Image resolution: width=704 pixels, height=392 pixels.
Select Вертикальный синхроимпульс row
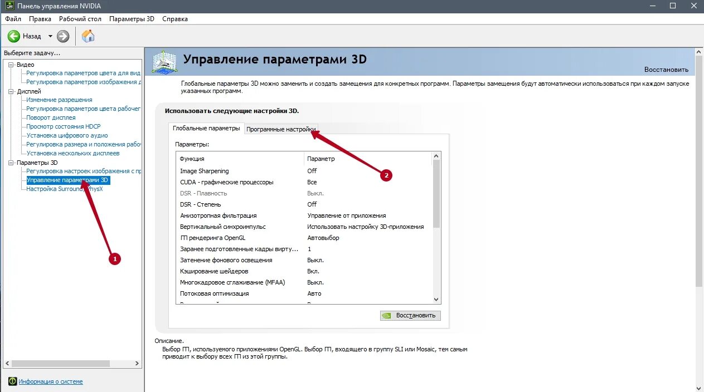304,227
